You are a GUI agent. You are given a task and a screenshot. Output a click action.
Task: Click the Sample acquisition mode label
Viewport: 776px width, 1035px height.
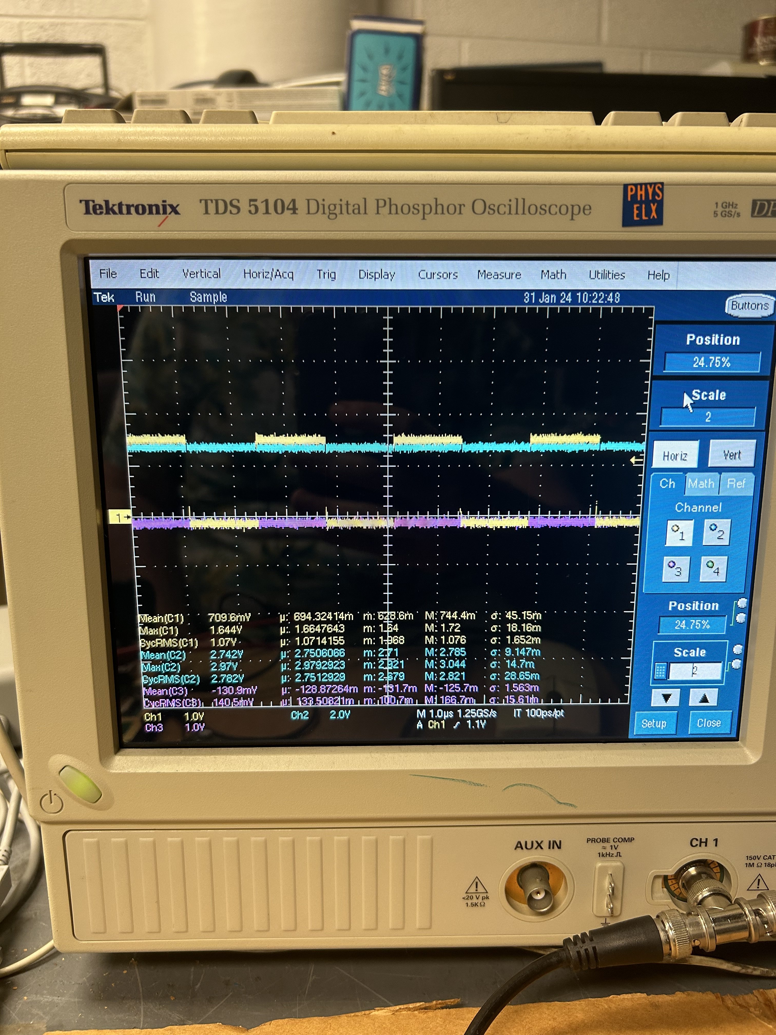pyautogui.click(x=208, y=297)
